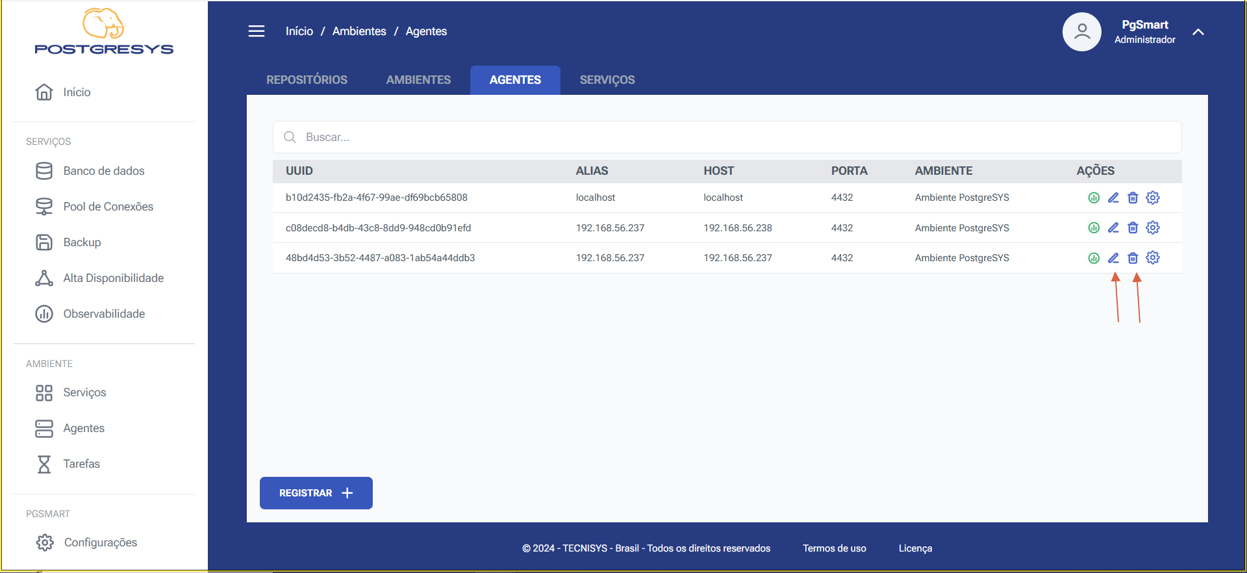This screenshot has width=1247, height=573.
Task: Open Banco de dados in sidebar
Action: tap(90, 171)
